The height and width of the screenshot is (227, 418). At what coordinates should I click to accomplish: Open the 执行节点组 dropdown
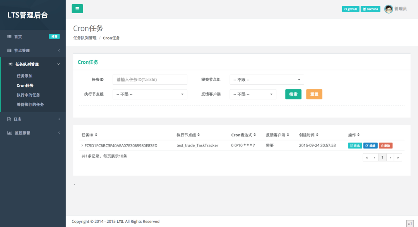[x=150, y=94]
